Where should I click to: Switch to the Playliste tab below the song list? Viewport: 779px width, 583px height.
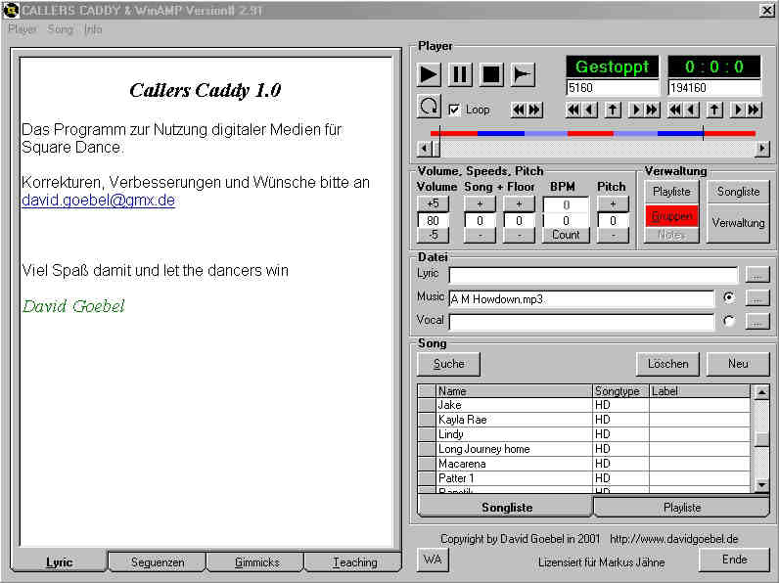click(x=681, y=507)
